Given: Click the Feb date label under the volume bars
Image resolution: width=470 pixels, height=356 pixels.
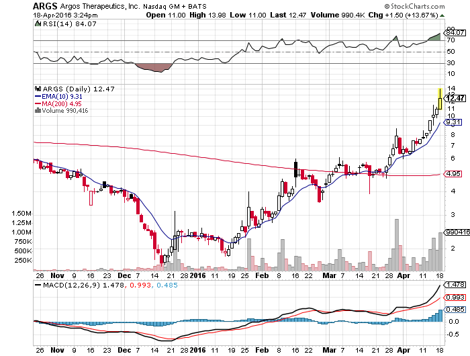Looking at the screenshot, I should pos(262,275).
